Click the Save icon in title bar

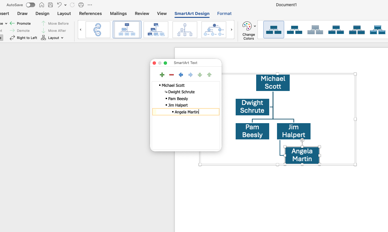50,5
